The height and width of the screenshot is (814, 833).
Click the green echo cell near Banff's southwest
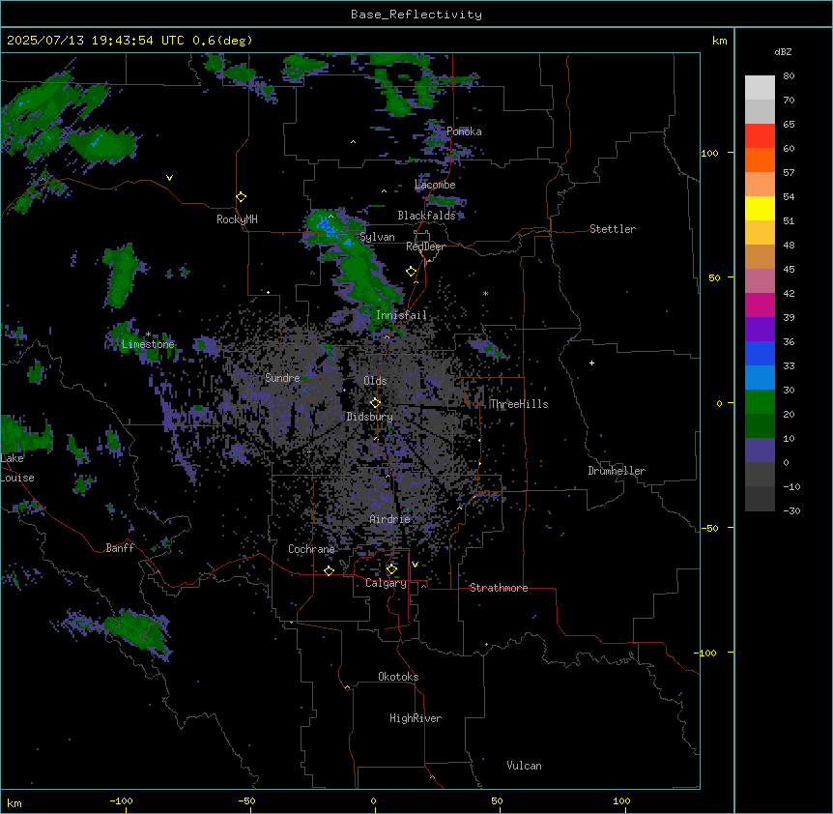click(x=137, y=628)
